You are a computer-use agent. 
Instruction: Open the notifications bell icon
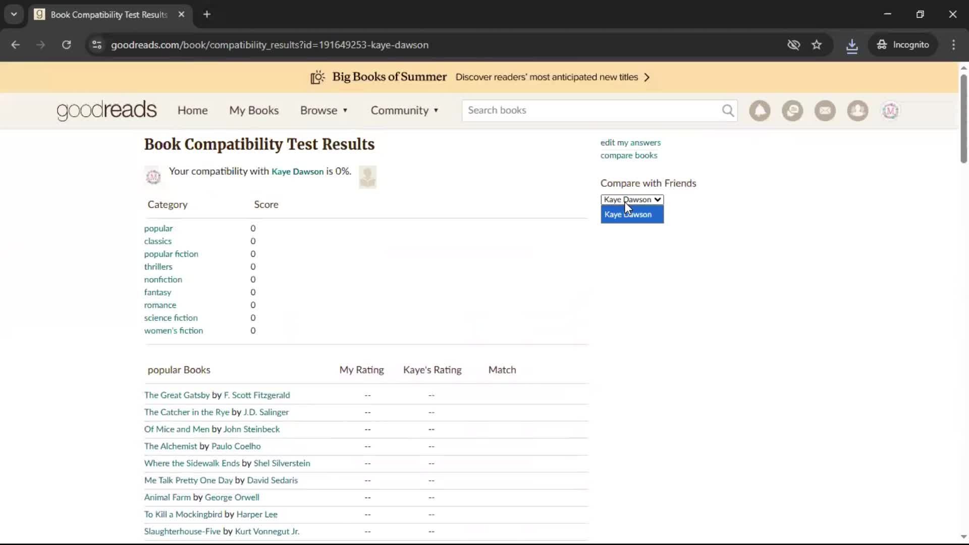[x=760, y=111]
